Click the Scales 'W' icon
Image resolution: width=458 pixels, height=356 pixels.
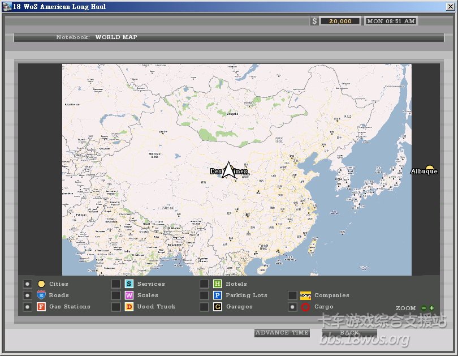point(129,295)
